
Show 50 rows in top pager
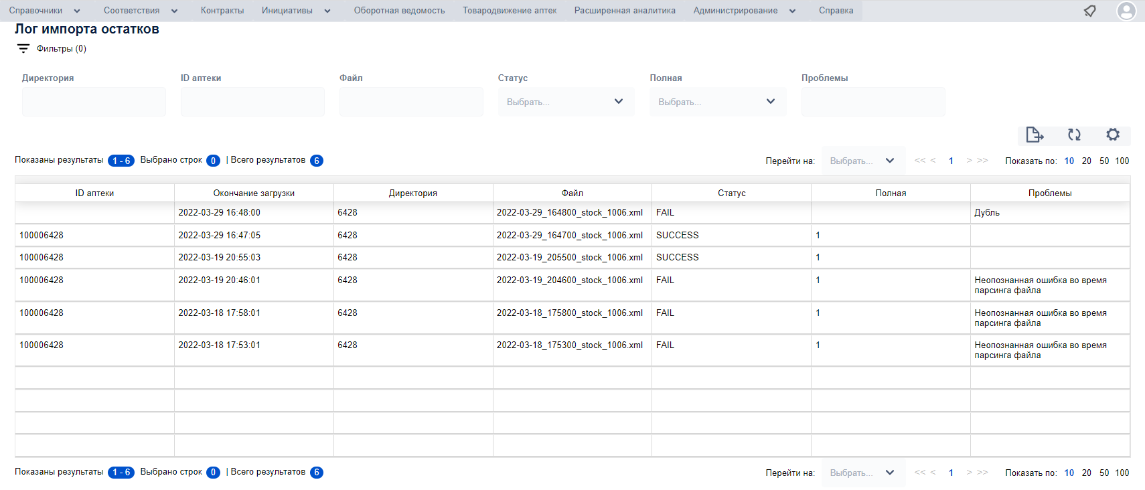pyautogui.click(x=1104, y=161)
